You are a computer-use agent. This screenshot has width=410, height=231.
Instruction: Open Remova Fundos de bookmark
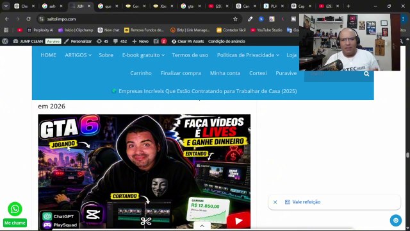click(x=144, y=30)
